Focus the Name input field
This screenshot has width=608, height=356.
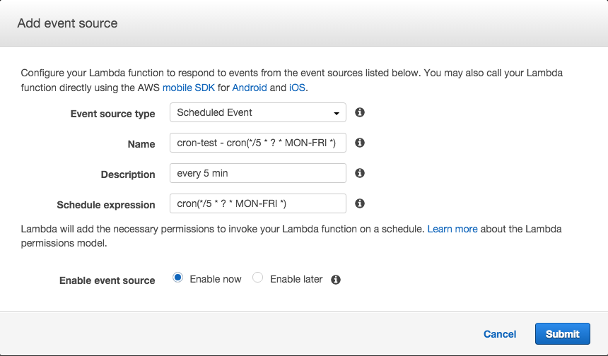point(258,143)
